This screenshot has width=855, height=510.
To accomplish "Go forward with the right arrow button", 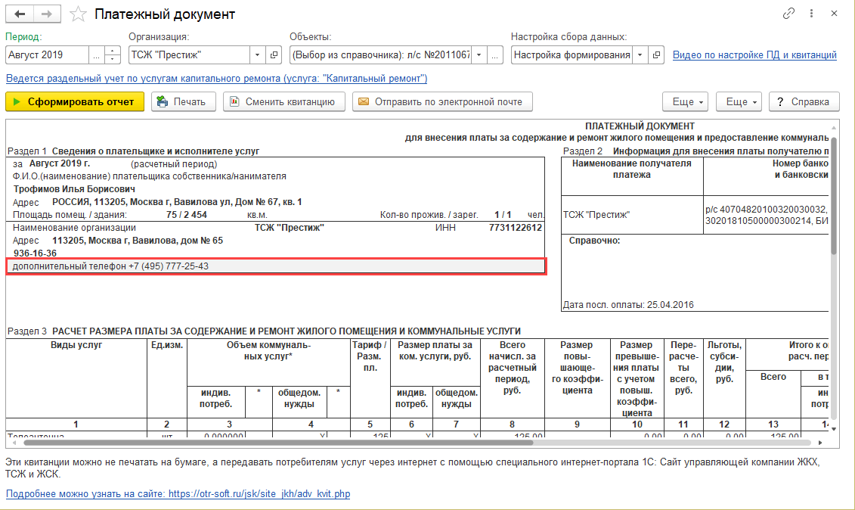I will [47, 14].
